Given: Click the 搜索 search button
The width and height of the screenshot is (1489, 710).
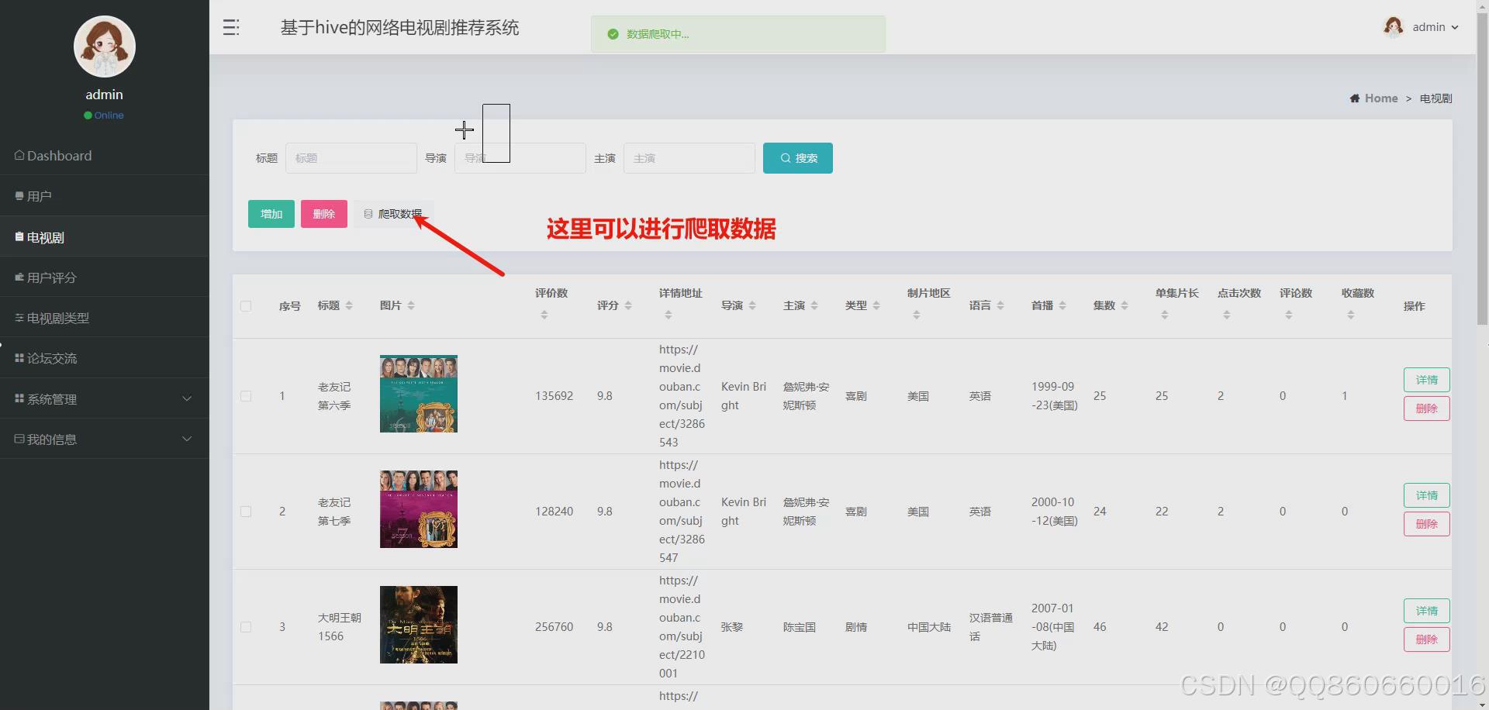Looking at the screenshot, I should (x=798, y=158).
